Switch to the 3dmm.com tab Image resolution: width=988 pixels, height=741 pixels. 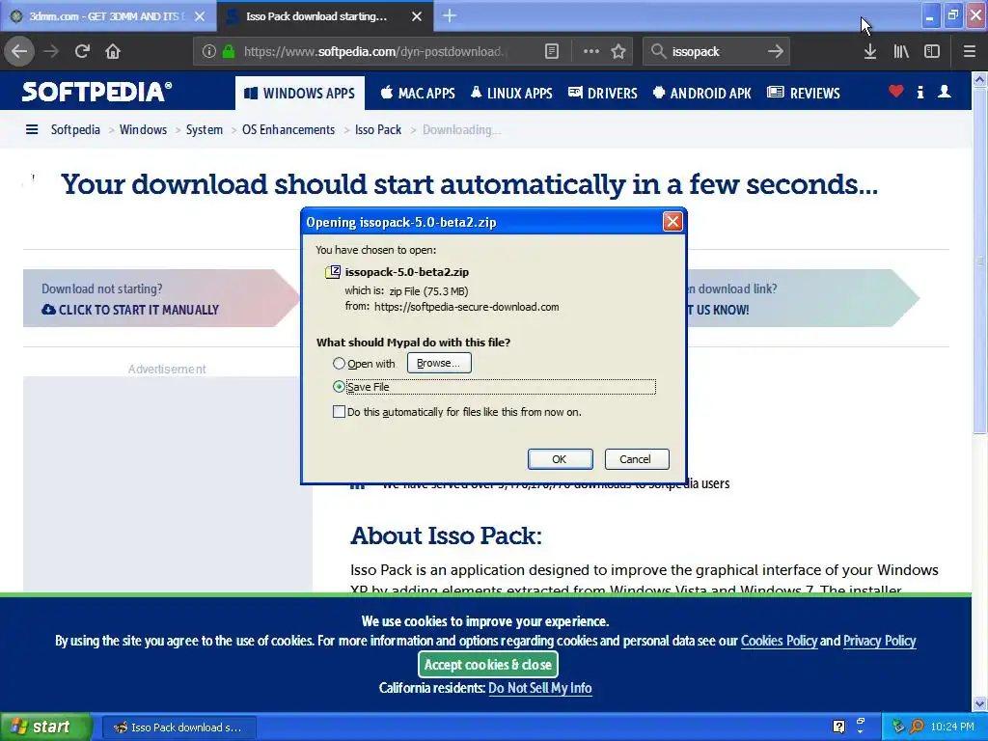click(108, 16)
